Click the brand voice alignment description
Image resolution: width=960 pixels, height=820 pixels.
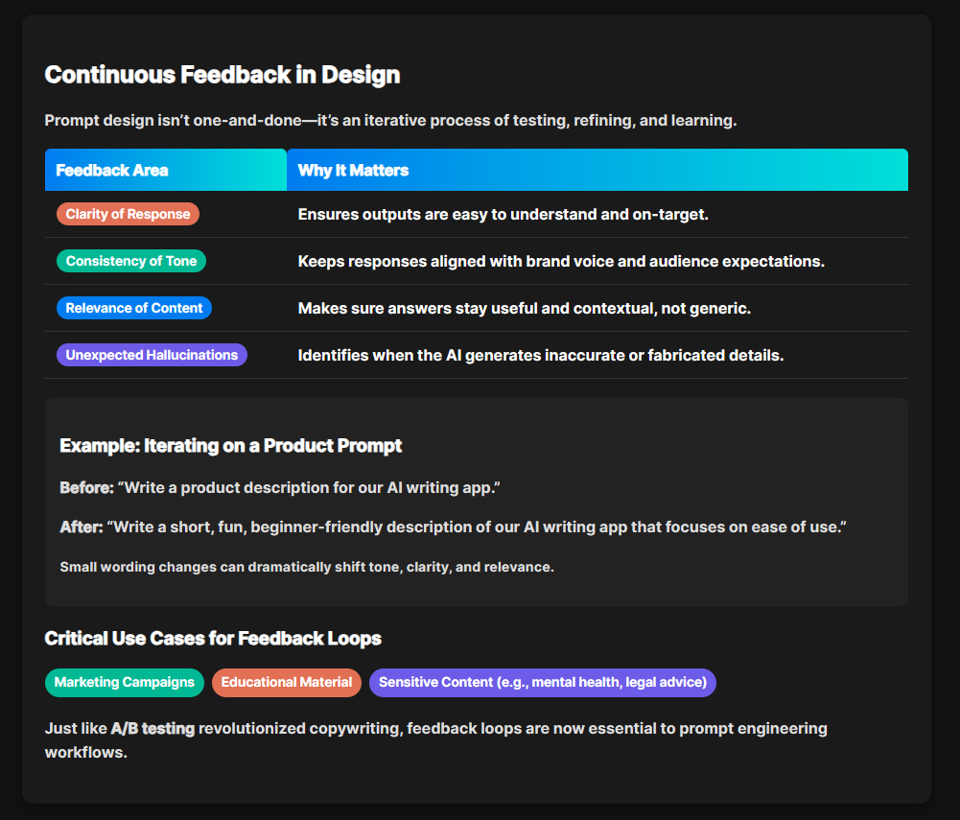tap(561, 262)
